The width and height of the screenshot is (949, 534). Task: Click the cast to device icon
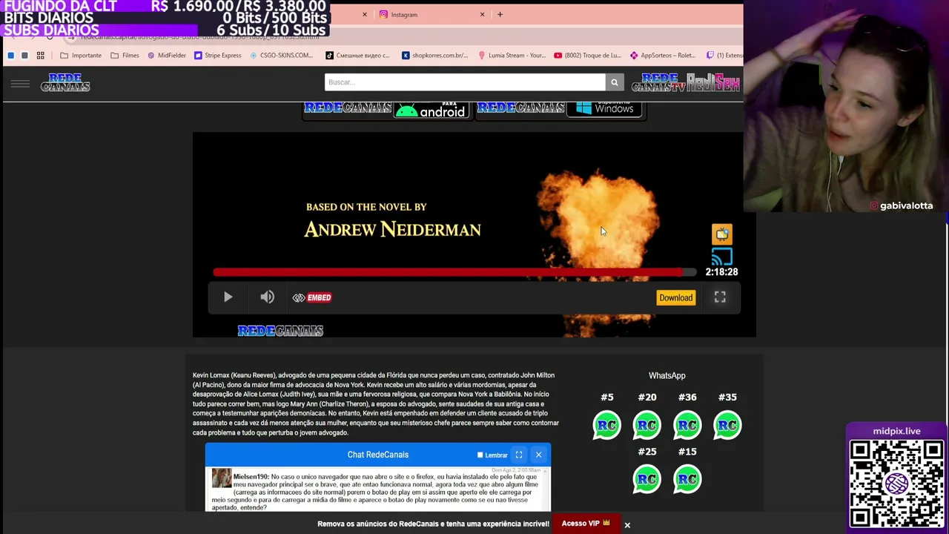pos(721,257)
